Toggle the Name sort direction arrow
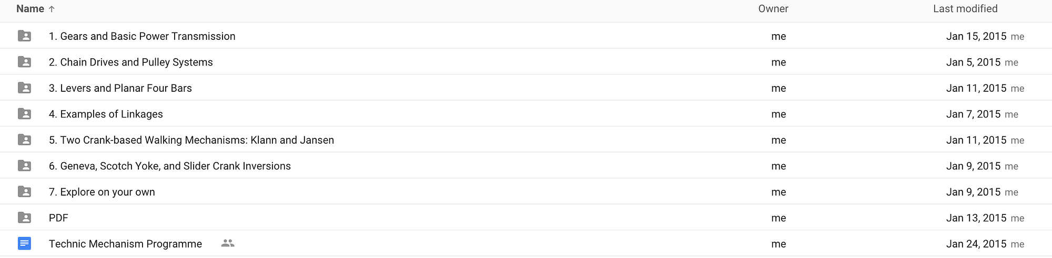This screenshot has height=258, width=1052. pyautogui.click(x=52, y=9)
